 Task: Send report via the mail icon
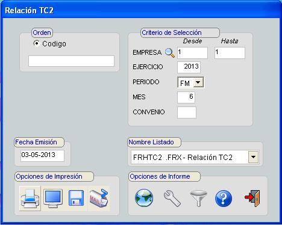99,198
